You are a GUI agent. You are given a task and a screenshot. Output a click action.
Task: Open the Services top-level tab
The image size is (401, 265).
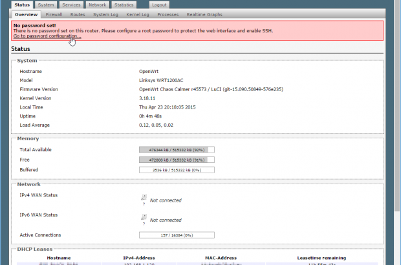coord(71,5)
